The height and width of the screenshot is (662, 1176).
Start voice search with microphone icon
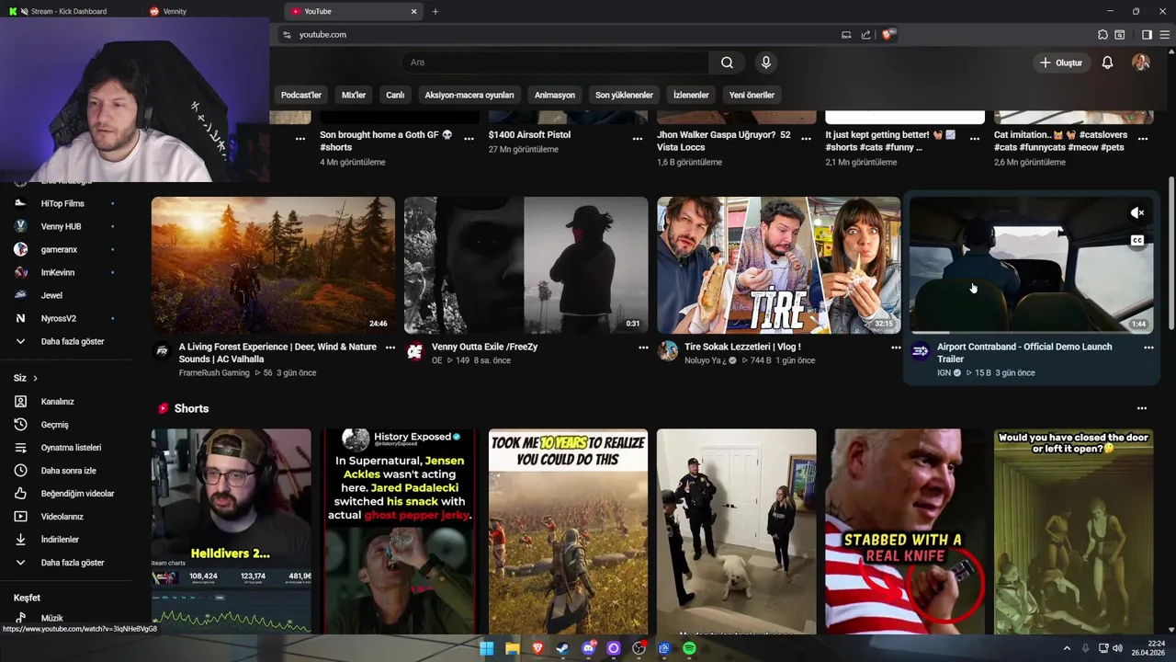click(x=765, y=63)
